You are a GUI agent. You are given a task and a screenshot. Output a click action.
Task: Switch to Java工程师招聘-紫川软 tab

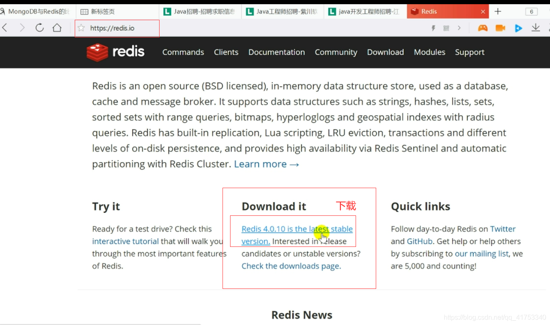283,12
